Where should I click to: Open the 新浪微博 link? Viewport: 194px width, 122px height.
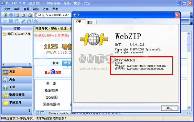pyautogui.click(x=51, y=90)
